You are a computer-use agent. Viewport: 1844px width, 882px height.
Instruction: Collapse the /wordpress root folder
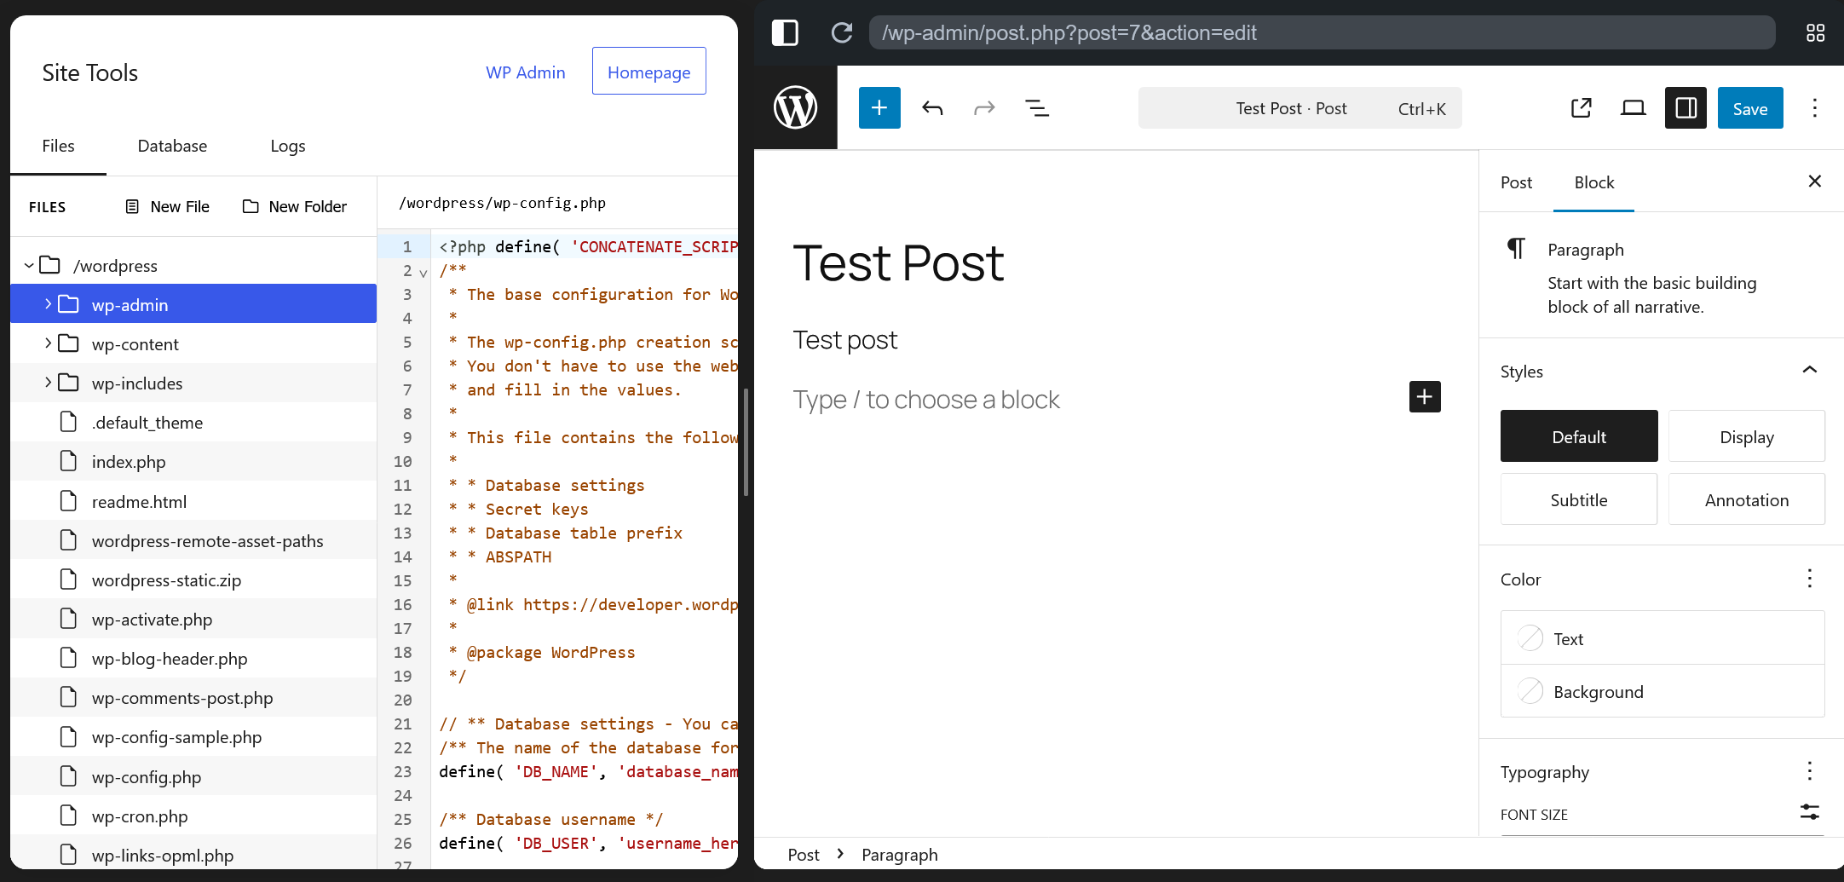(x=29, y=265)
